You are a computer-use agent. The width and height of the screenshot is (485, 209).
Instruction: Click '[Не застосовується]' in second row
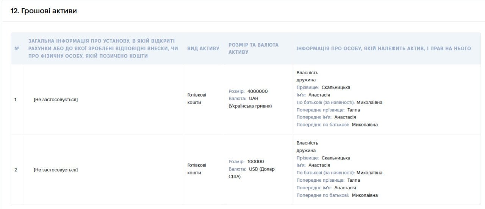click(x=56, y=170)
